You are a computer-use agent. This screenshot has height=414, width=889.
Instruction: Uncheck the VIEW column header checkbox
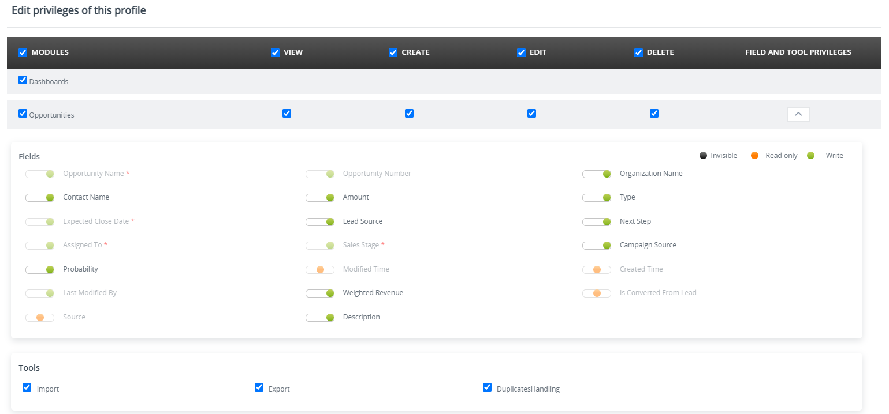pyautogui.click(x=276, y=52)
